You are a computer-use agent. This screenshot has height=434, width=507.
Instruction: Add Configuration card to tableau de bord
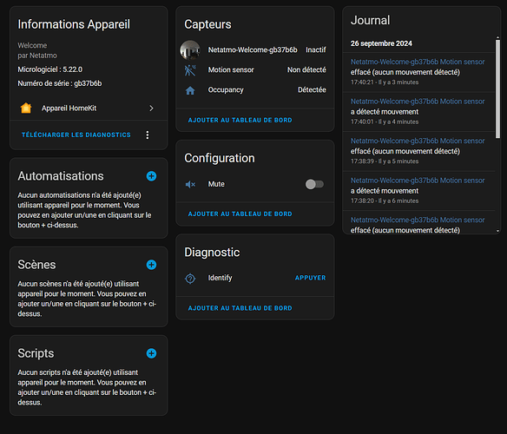click(x=240, y=214)
